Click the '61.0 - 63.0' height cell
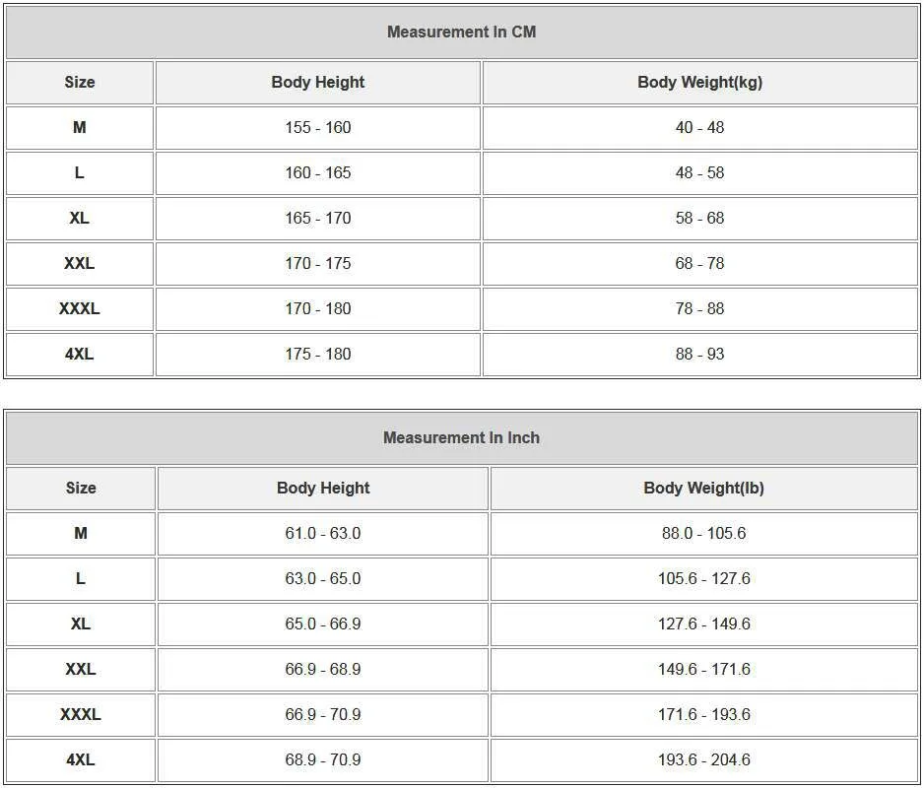The image size is (924, 788). (x=323, y=534)
